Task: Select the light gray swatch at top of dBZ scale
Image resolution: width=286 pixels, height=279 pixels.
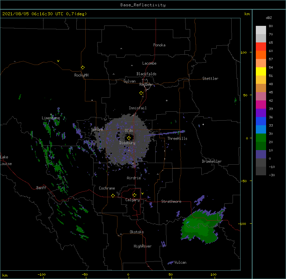Action: click(261, 30)
